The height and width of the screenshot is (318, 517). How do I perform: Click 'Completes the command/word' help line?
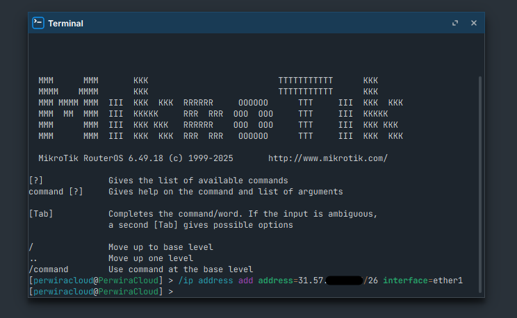[243, 214]
